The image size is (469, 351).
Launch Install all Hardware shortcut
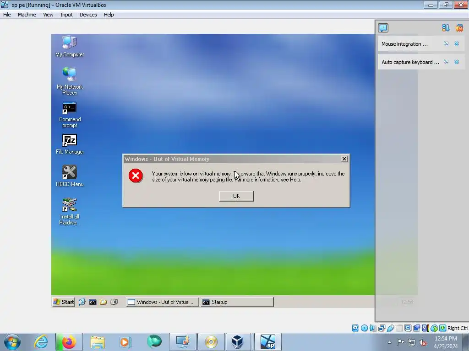(x=70, y=211)
